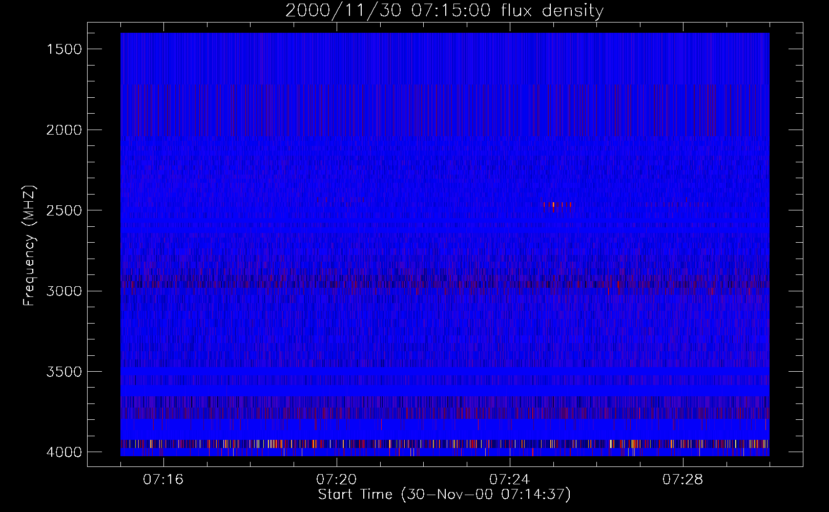Click the 1500 frequency tick label
829x512 pixels.
pyautogui.click(x=64, y=49)
